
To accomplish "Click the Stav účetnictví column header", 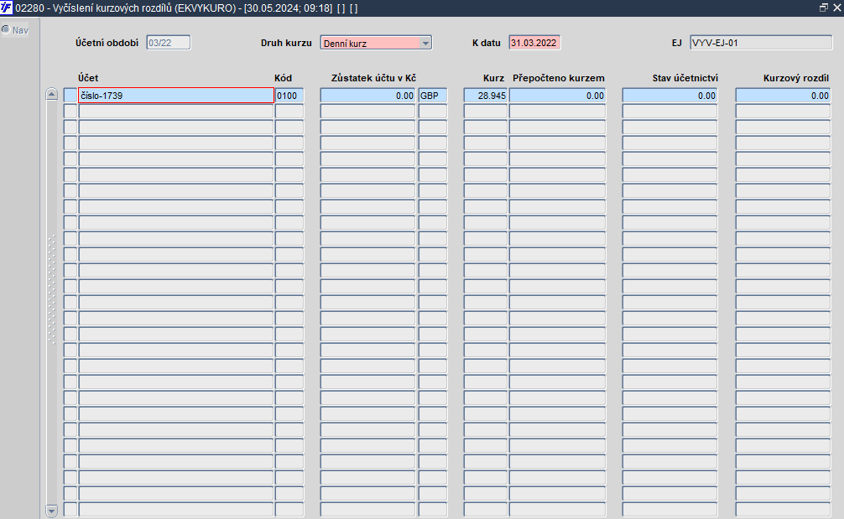I will 685,78.
